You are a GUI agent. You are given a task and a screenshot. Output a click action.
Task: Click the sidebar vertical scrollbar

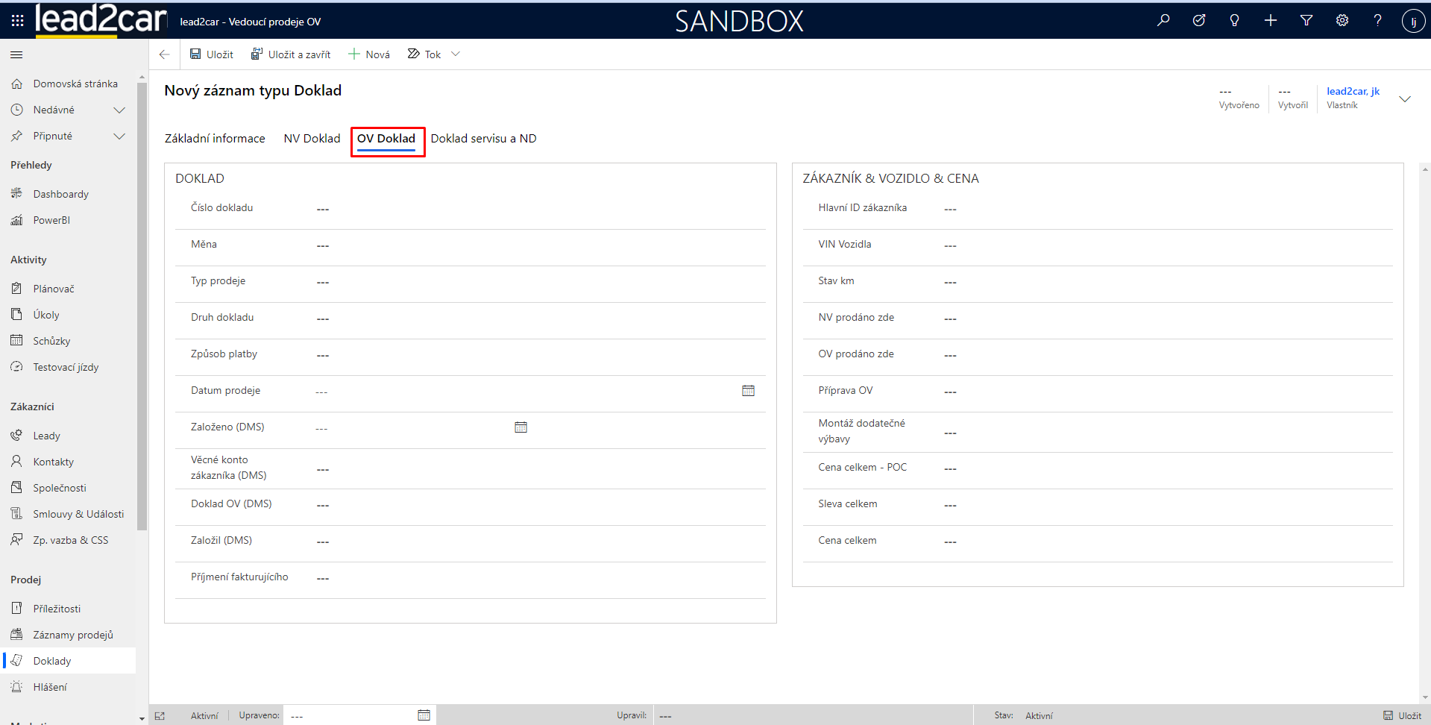142,298
